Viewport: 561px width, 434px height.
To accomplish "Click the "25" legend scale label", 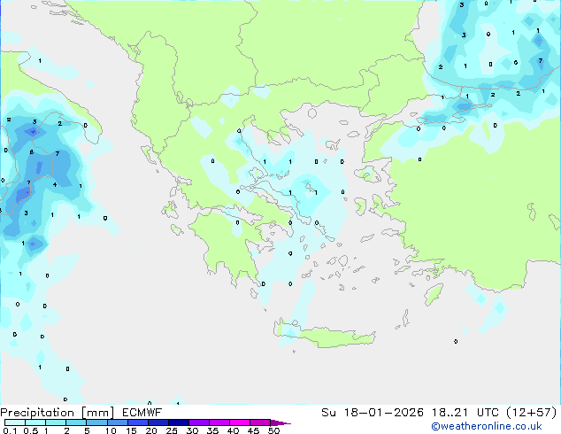I will [x=172, y=430].
